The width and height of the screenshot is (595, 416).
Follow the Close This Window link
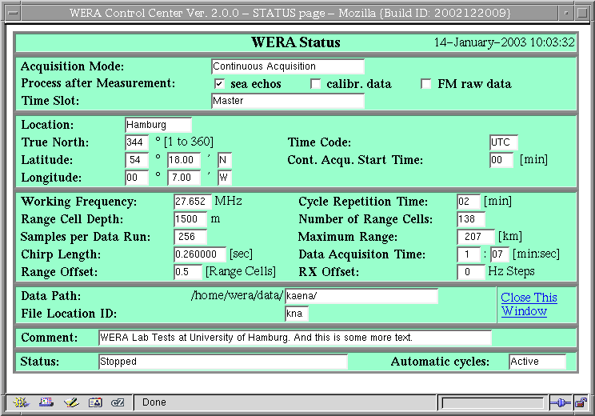pyautogui.click(x=529, y=304)
